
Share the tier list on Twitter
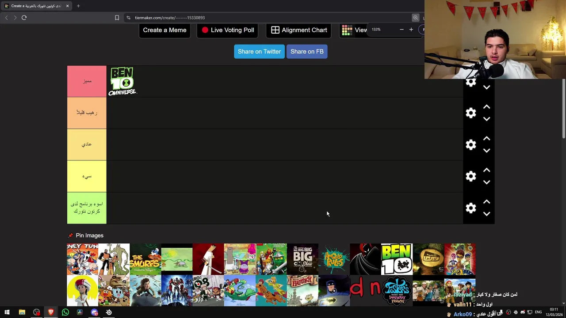pos(259,52)
